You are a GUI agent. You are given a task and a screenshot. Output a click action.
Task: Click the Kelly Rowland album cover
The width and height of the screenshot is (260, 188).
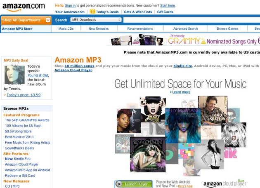coord(183,125)
